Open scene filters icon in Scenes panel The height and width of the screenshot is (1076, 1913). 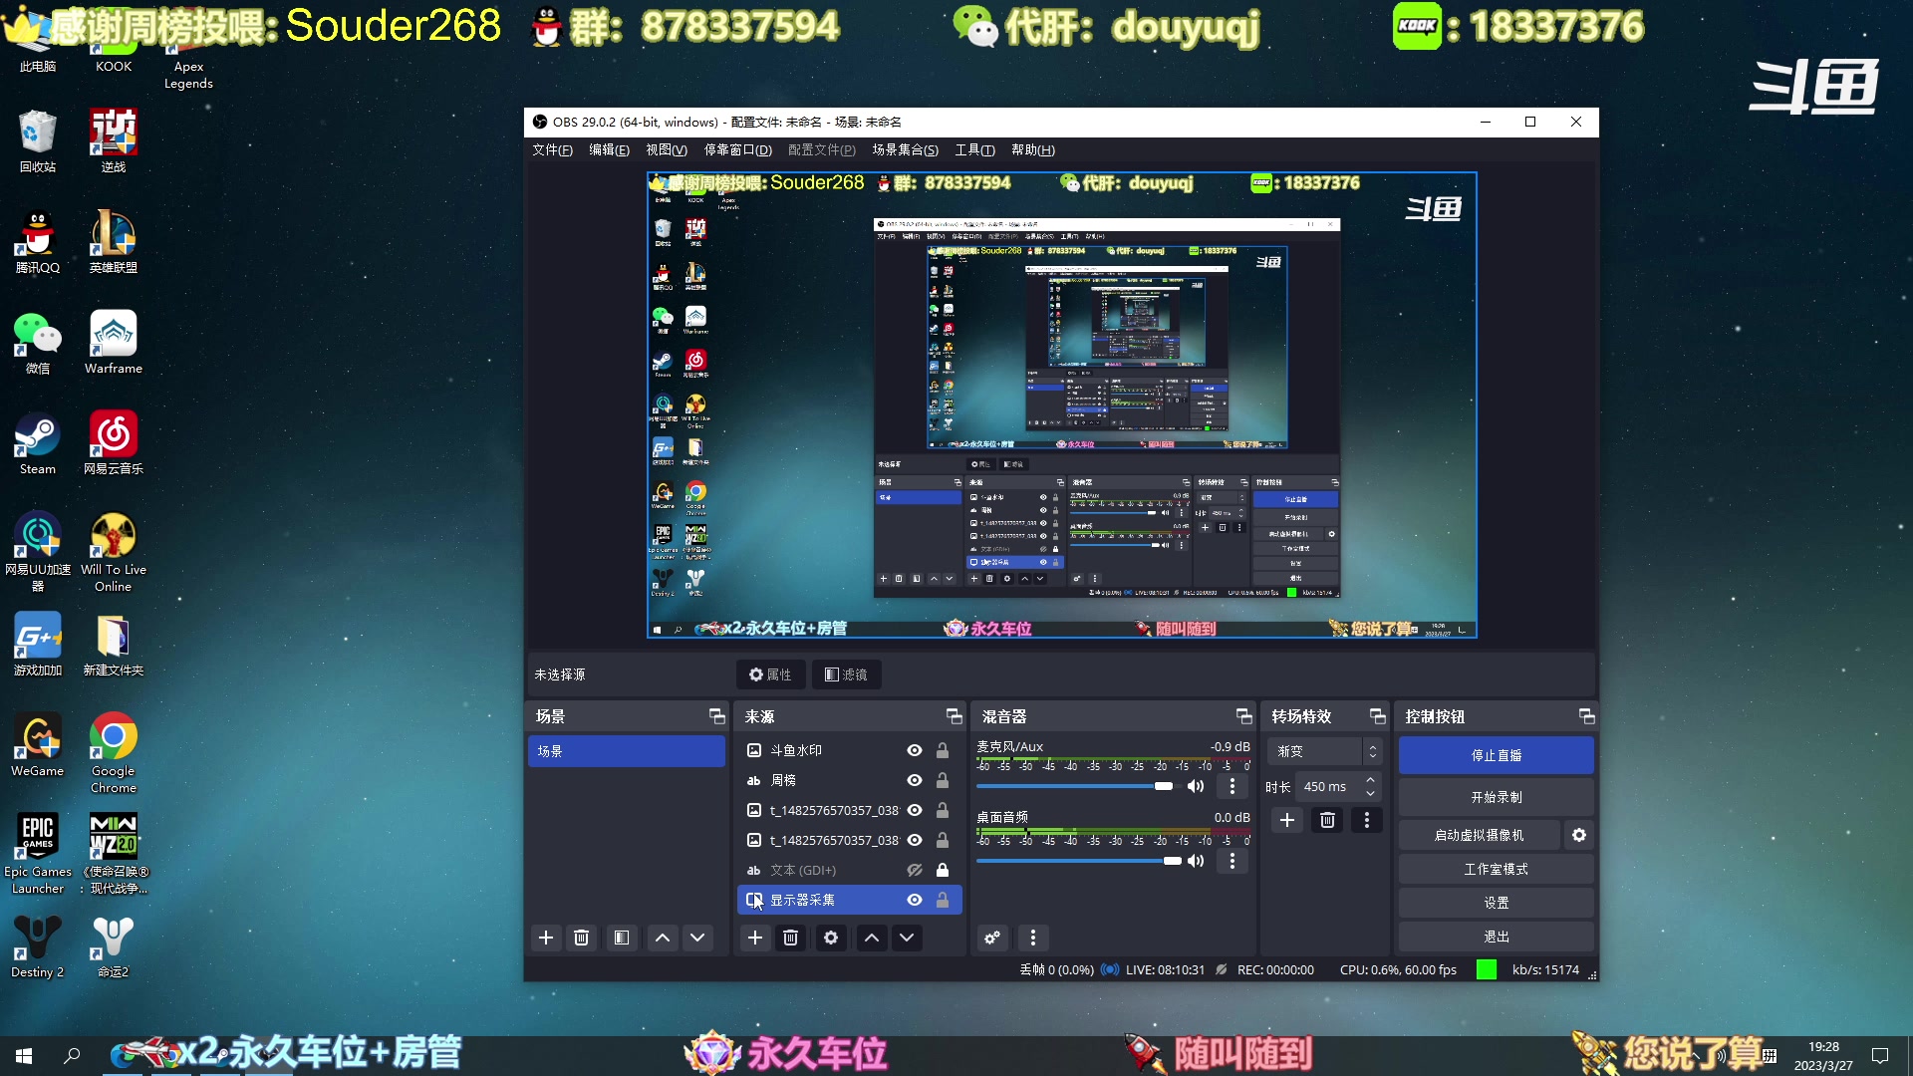(622, 938)
